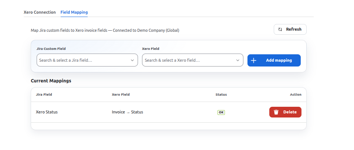354x150 pixels.
Task: Click the 'Xero Field' label above the dropdown
Action: pos(151,49)
